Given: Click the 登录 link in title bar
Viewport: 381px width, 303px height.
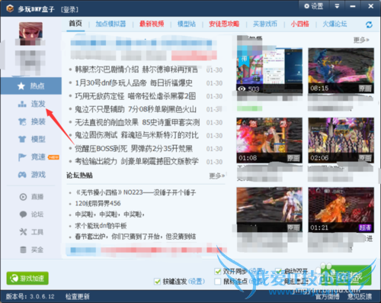Looking at the screenshot, I should (x=69, y=9).
